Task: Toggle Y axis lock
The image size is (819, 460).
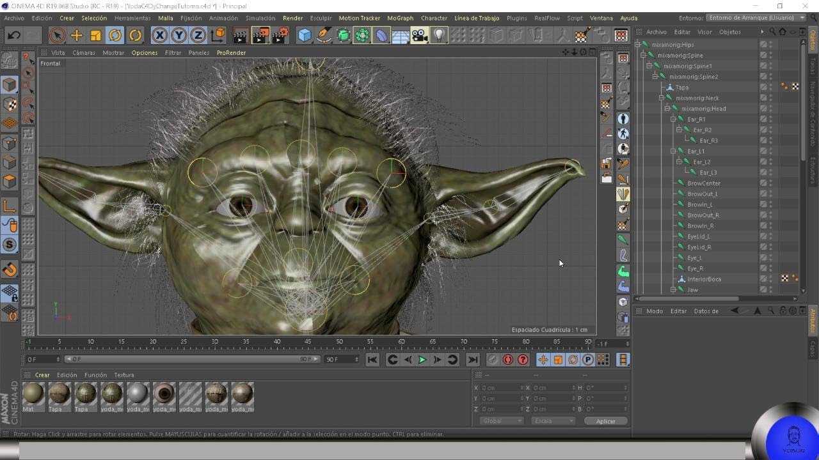Action: [x=179, y=35]
